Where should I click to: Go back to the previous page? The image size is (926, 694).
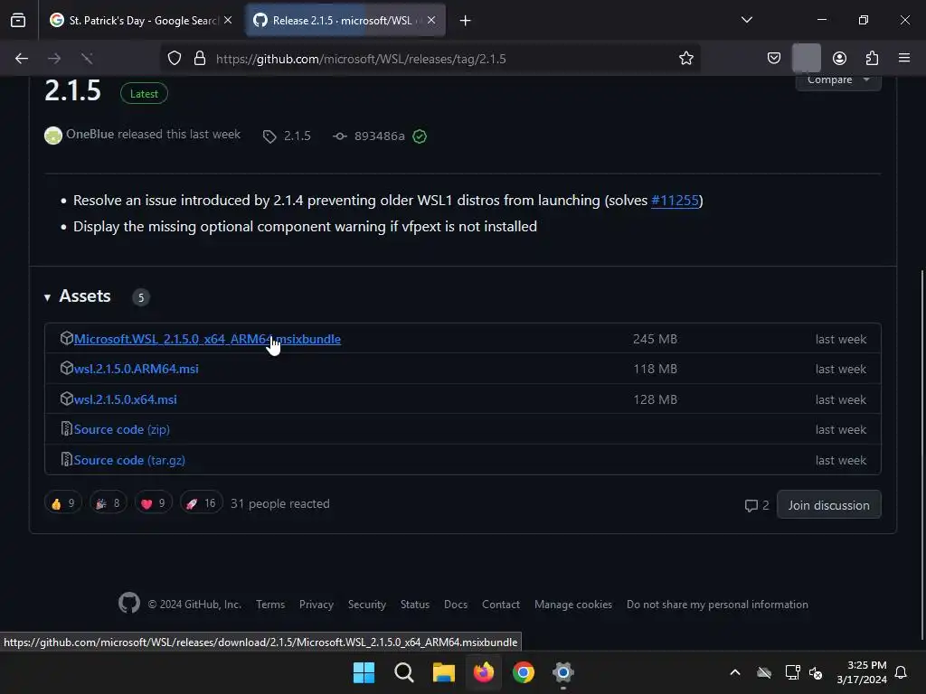tap(22, 59)
